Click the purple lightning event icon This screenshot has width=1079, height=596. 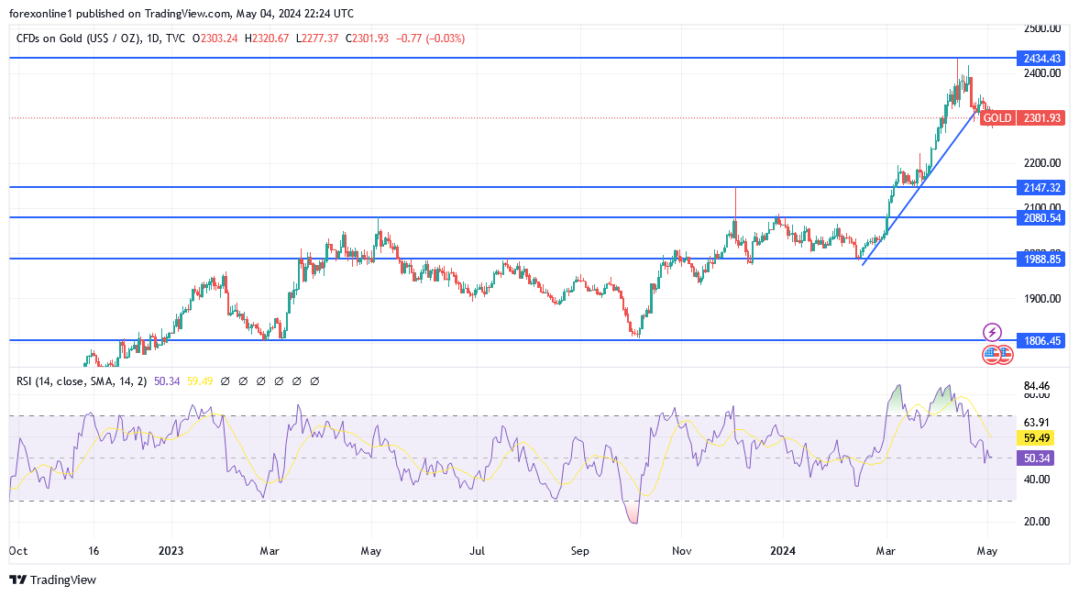992,333
